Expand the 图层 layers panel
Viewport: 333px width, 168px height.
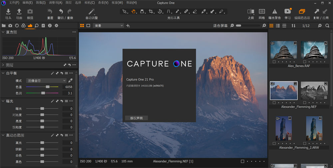[3, 65]
